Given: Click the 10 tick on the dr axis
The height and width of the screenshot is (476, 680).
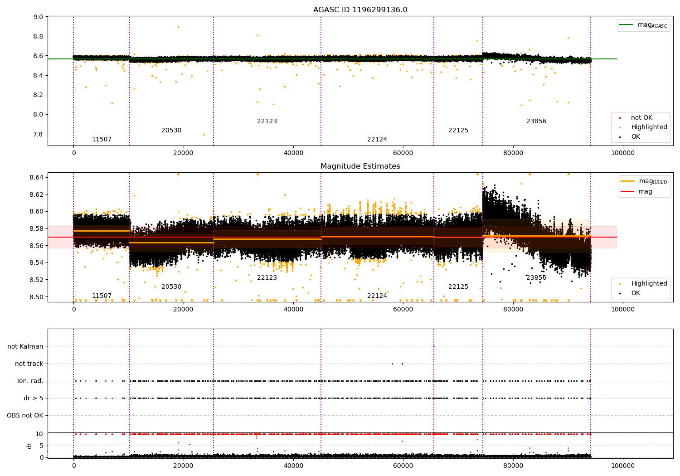Looking at the screenshot, I should (x=39, y=434).
